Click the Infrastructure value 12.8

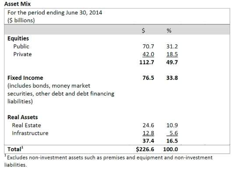click(148, 133)
